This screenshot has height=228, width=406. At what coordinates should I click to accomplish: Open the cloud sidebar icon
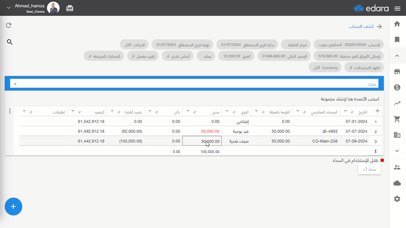coord(397,183)
